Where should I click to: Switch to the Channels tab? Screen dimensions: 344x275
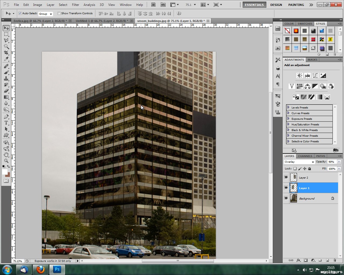pos(305,156)
